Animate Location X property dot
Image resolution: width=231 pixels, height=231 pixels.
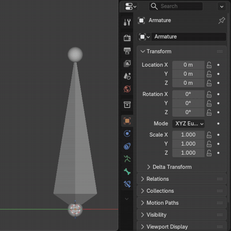point(218,65)
